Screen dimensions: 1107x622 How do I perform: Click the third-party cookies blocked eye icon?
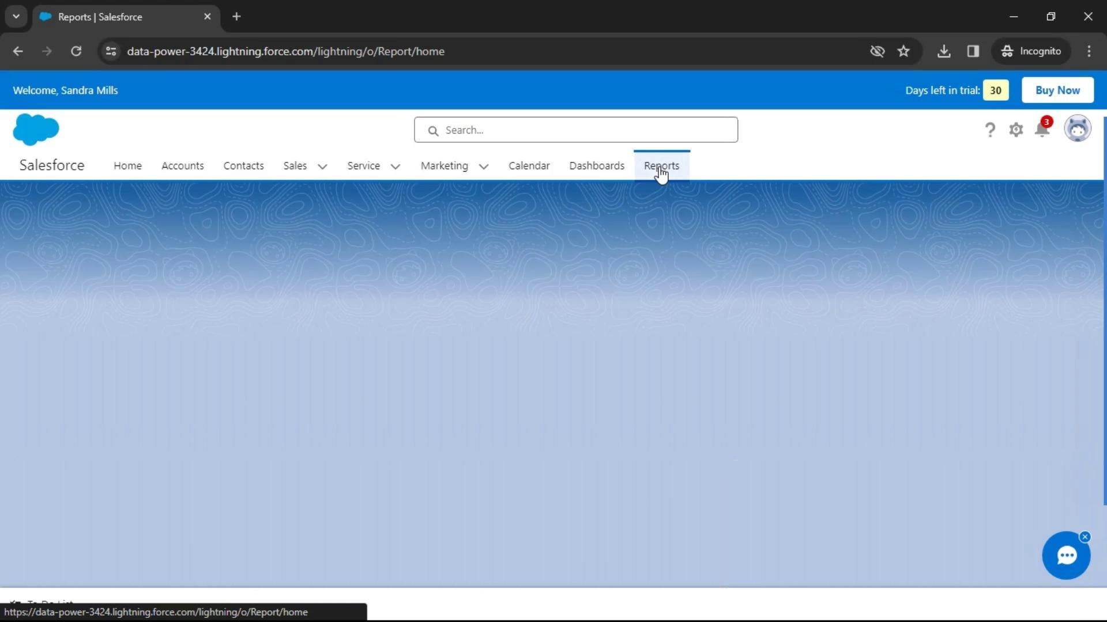point(877,51)
